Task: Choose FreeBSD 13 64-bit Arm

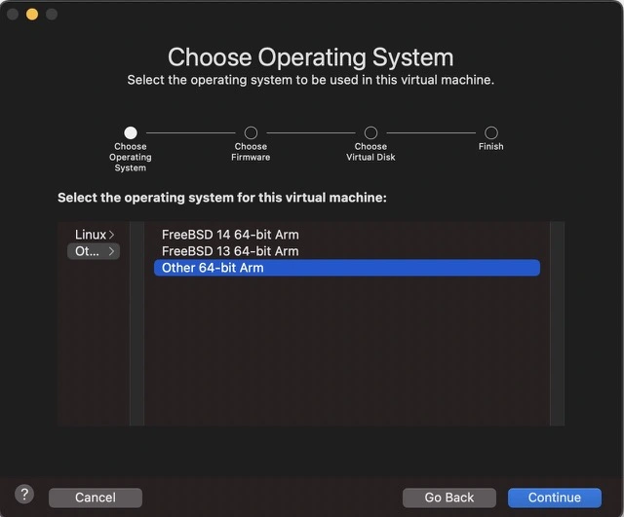Action: point(347,251)
